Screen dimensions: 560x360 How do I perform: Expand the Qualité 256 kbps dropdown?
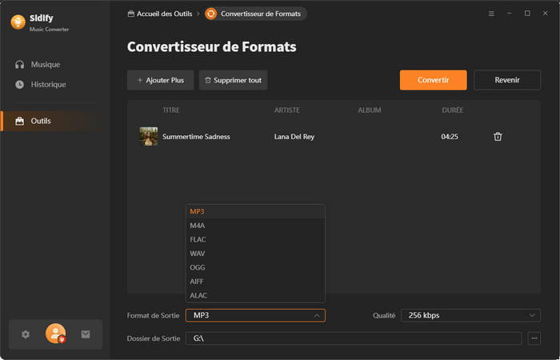(470, 315)
